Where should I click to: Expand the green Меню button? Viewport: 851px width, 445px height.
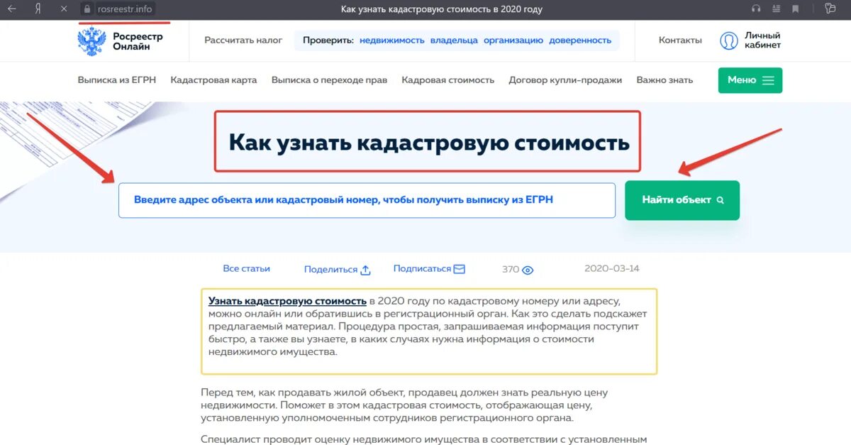pos(750,80)
